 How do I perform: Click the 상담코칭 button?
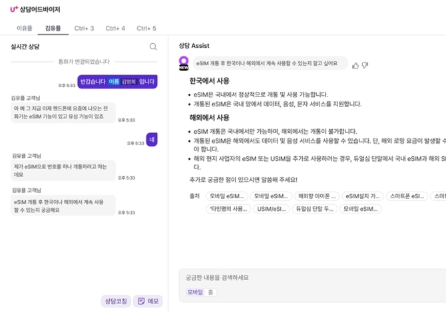[x=116, y=301]
